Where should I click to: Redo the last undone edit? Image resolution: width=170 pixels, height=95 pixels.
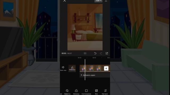point(101,53)
